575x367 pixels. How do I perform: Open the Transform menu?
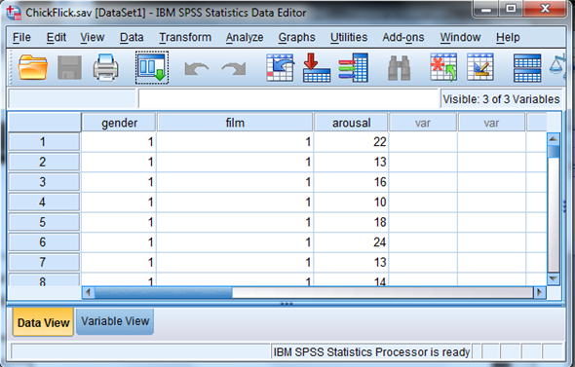(185, 37)
